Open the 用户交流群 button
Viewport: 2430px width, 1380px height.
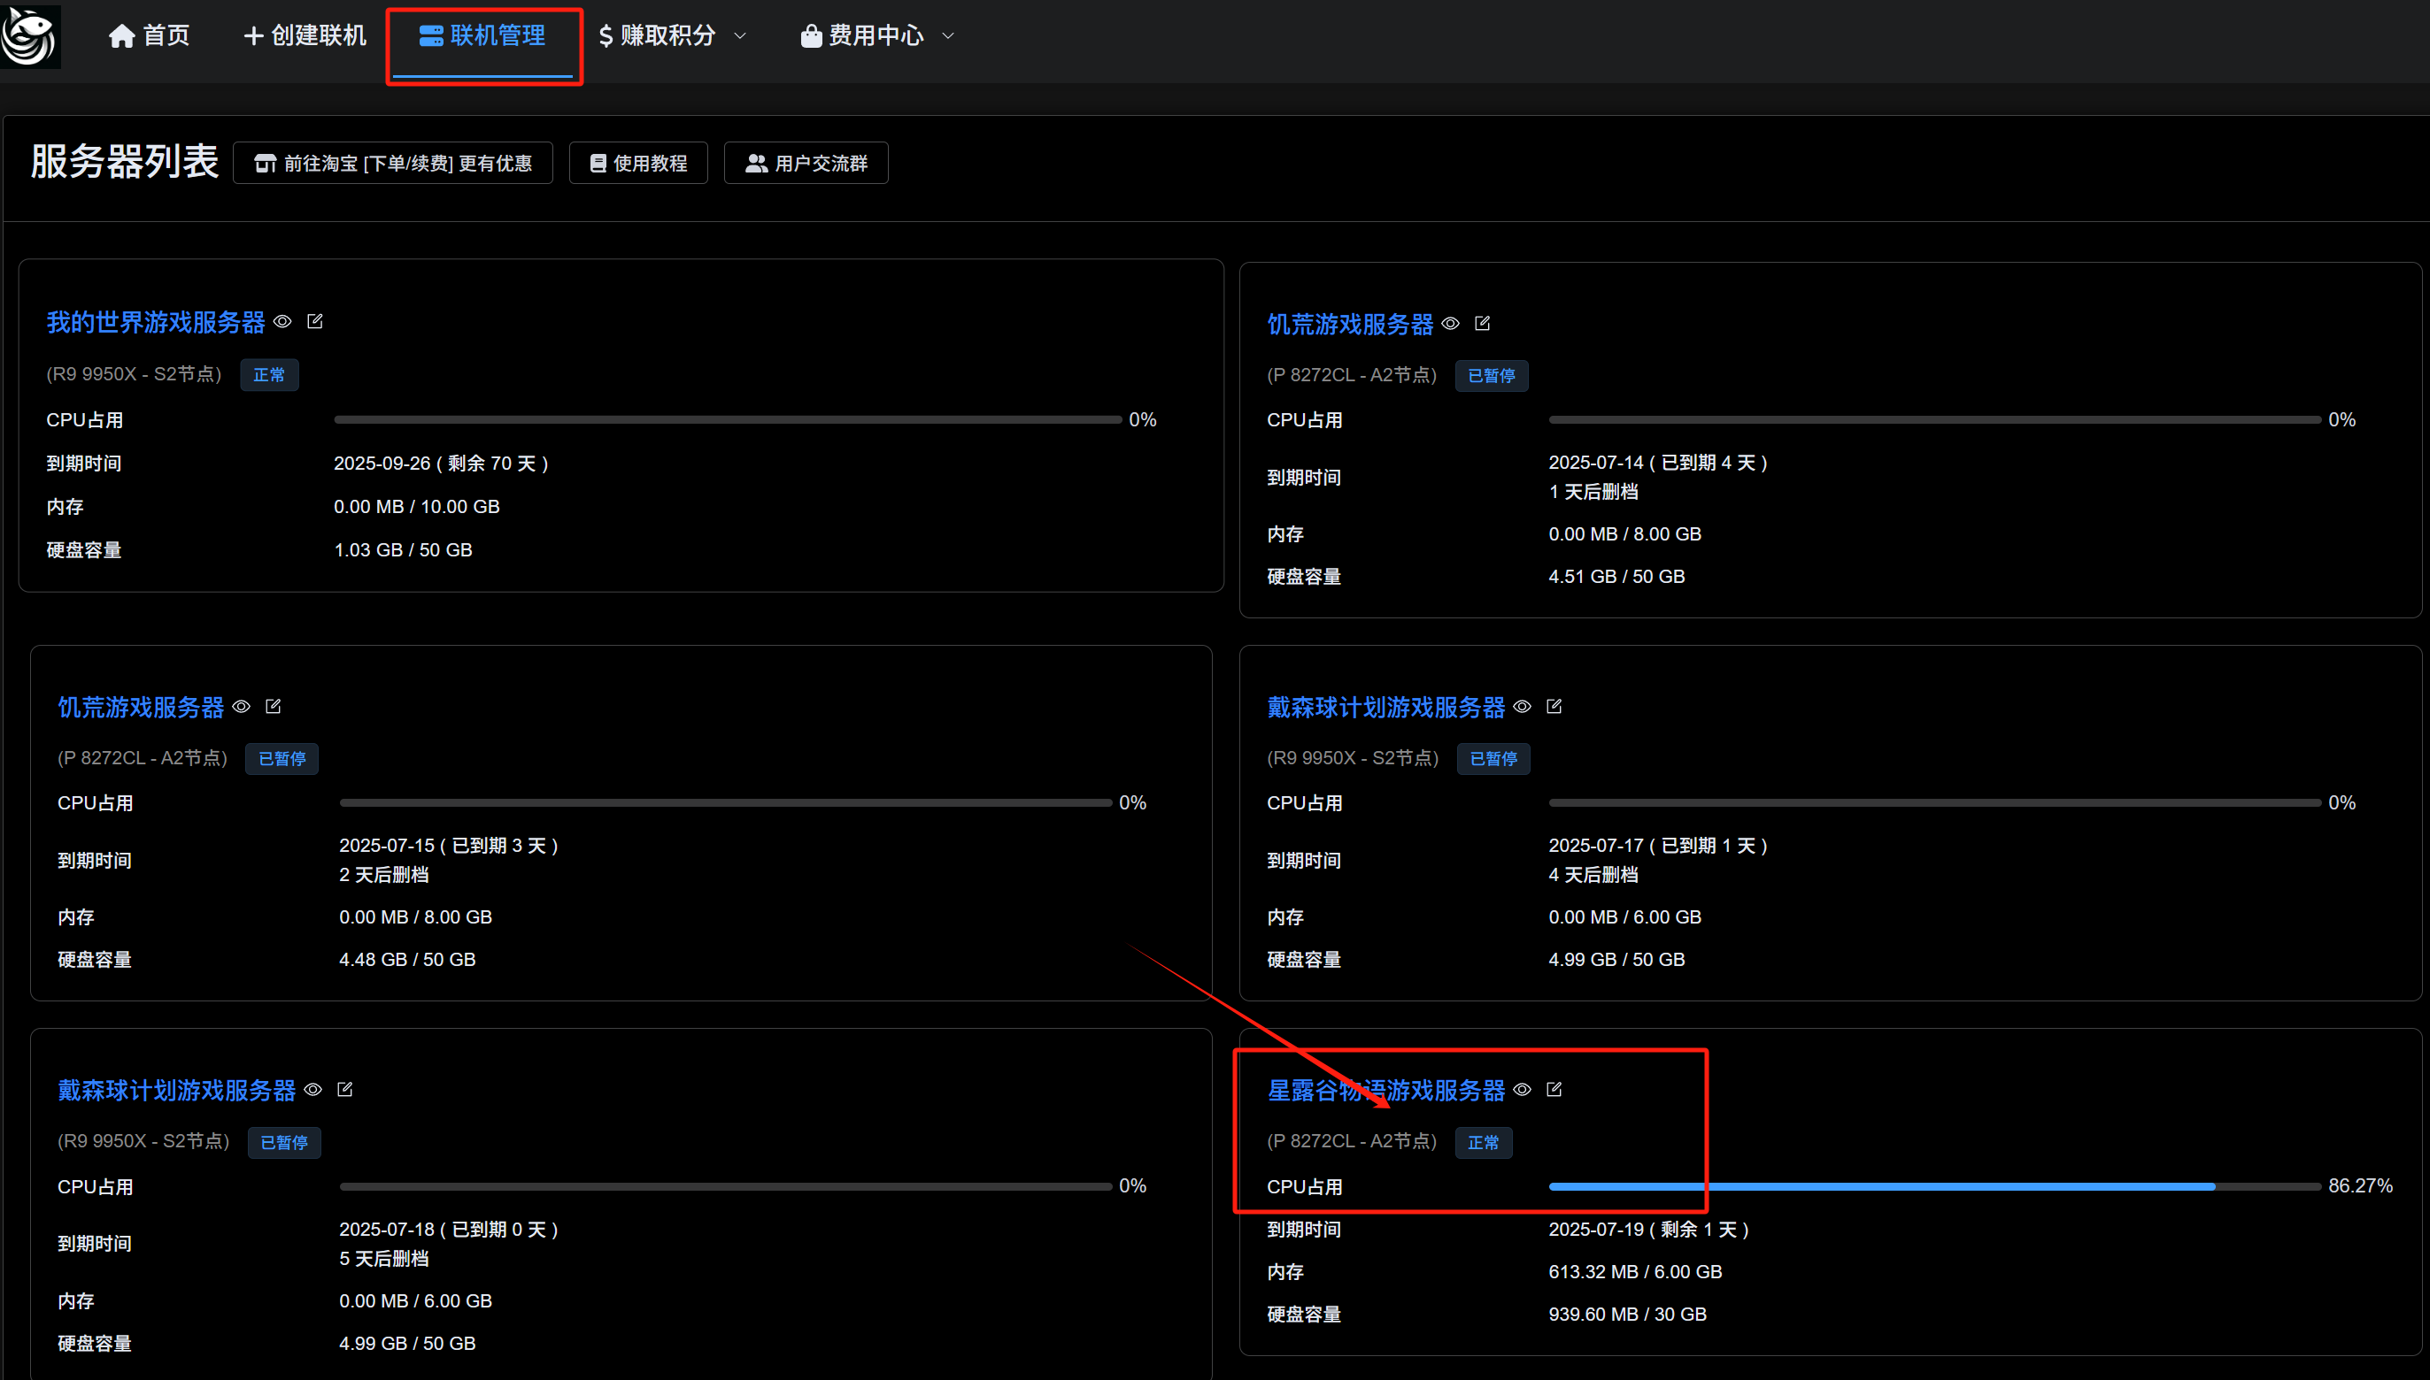(x=806, y=163)
